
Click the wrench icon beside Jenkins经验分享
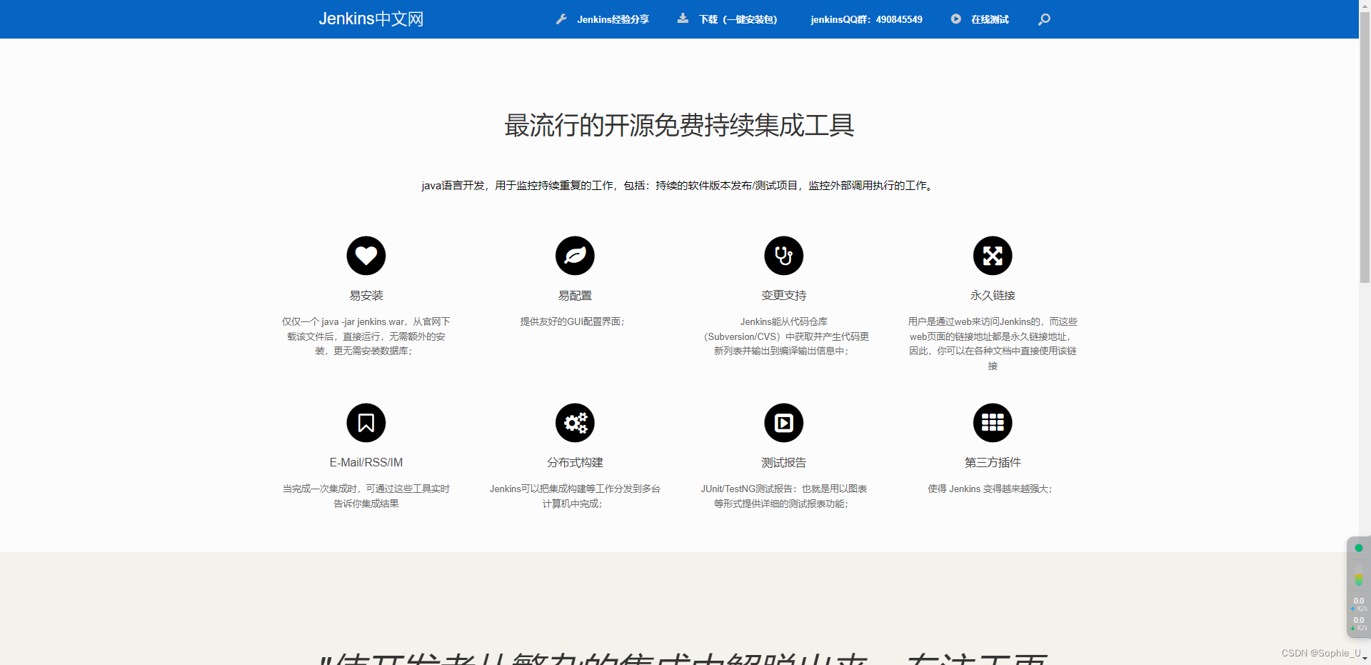click(x=561, y=19)
